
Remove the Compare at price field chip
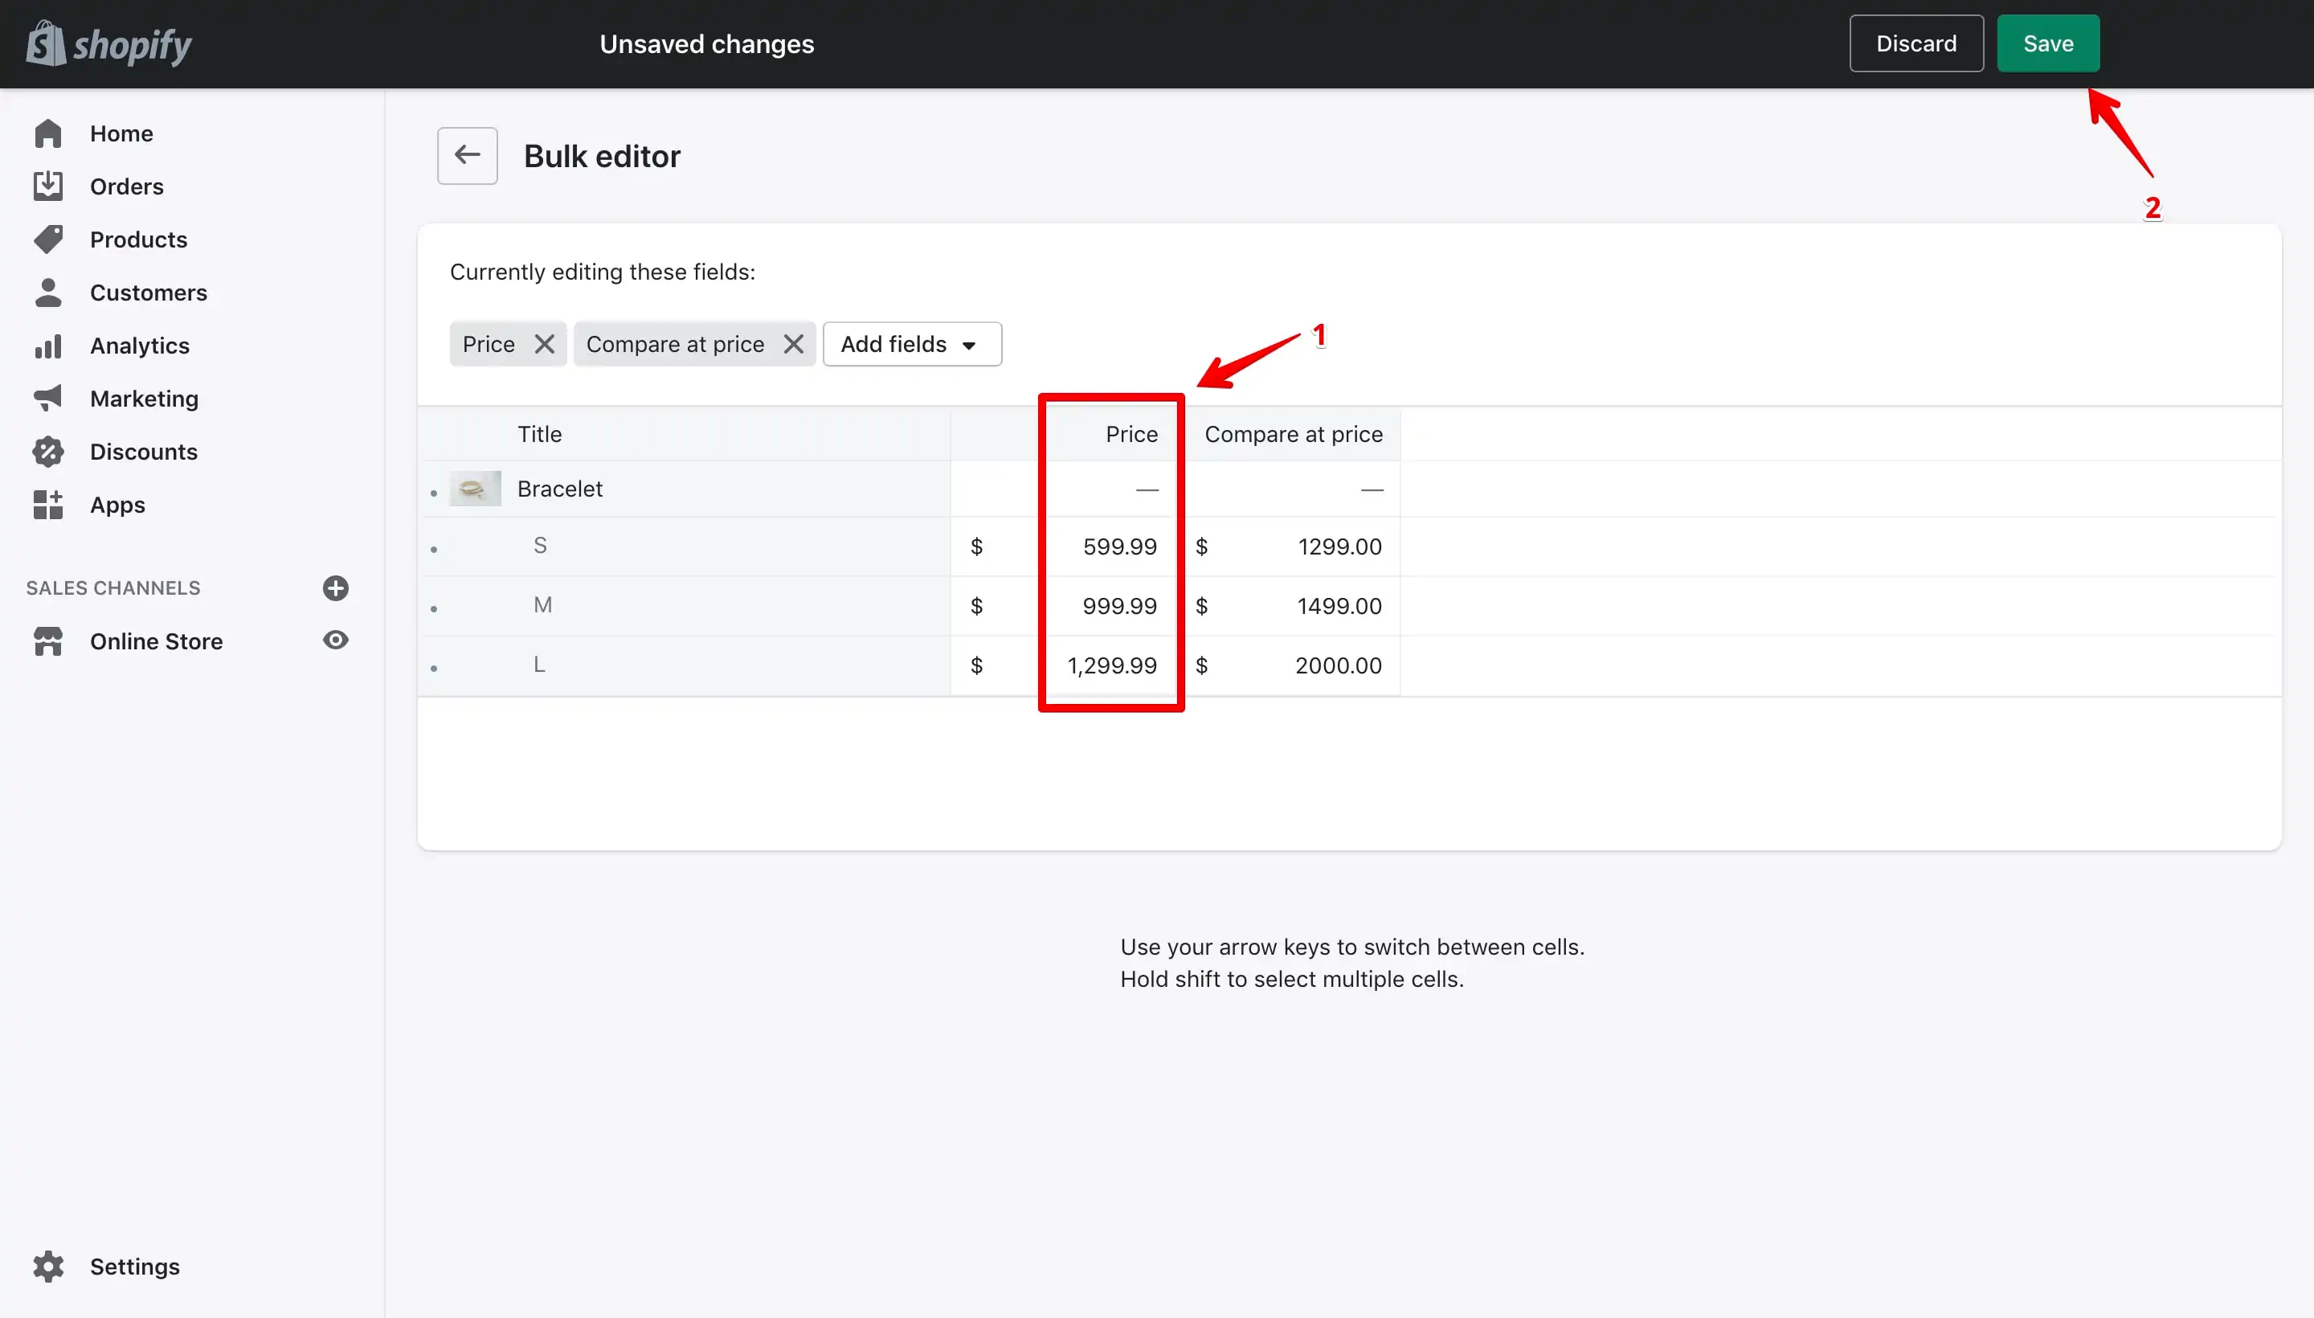click(794, 344)
